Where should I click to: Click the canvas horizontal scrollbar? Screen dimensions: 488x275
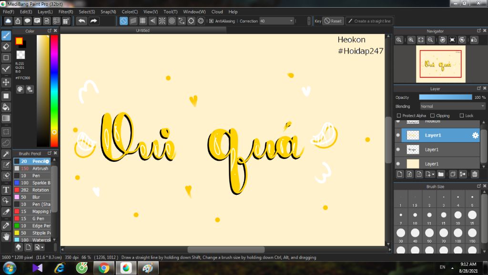pyautogui.click(x=226, y=249)
